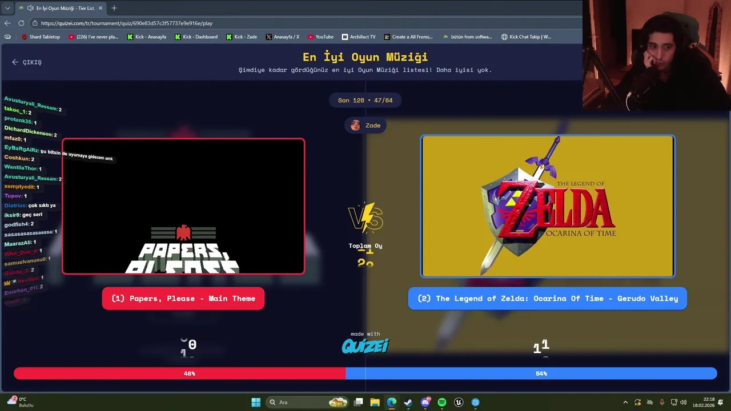Open the Kick Chat Takip bookmark

tap(526, 37)
